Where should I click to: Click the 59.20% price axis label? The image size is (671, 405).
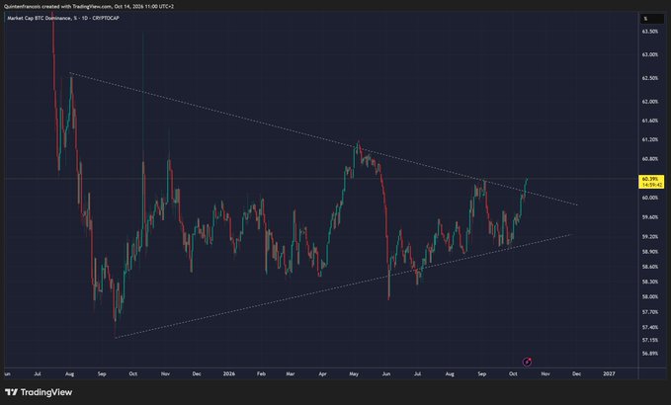pos(649,236)
